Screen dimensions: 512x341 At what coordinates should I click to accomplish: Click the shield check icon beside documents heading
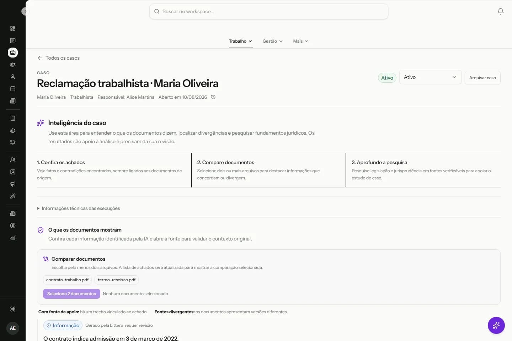click(x=41, y=230)
